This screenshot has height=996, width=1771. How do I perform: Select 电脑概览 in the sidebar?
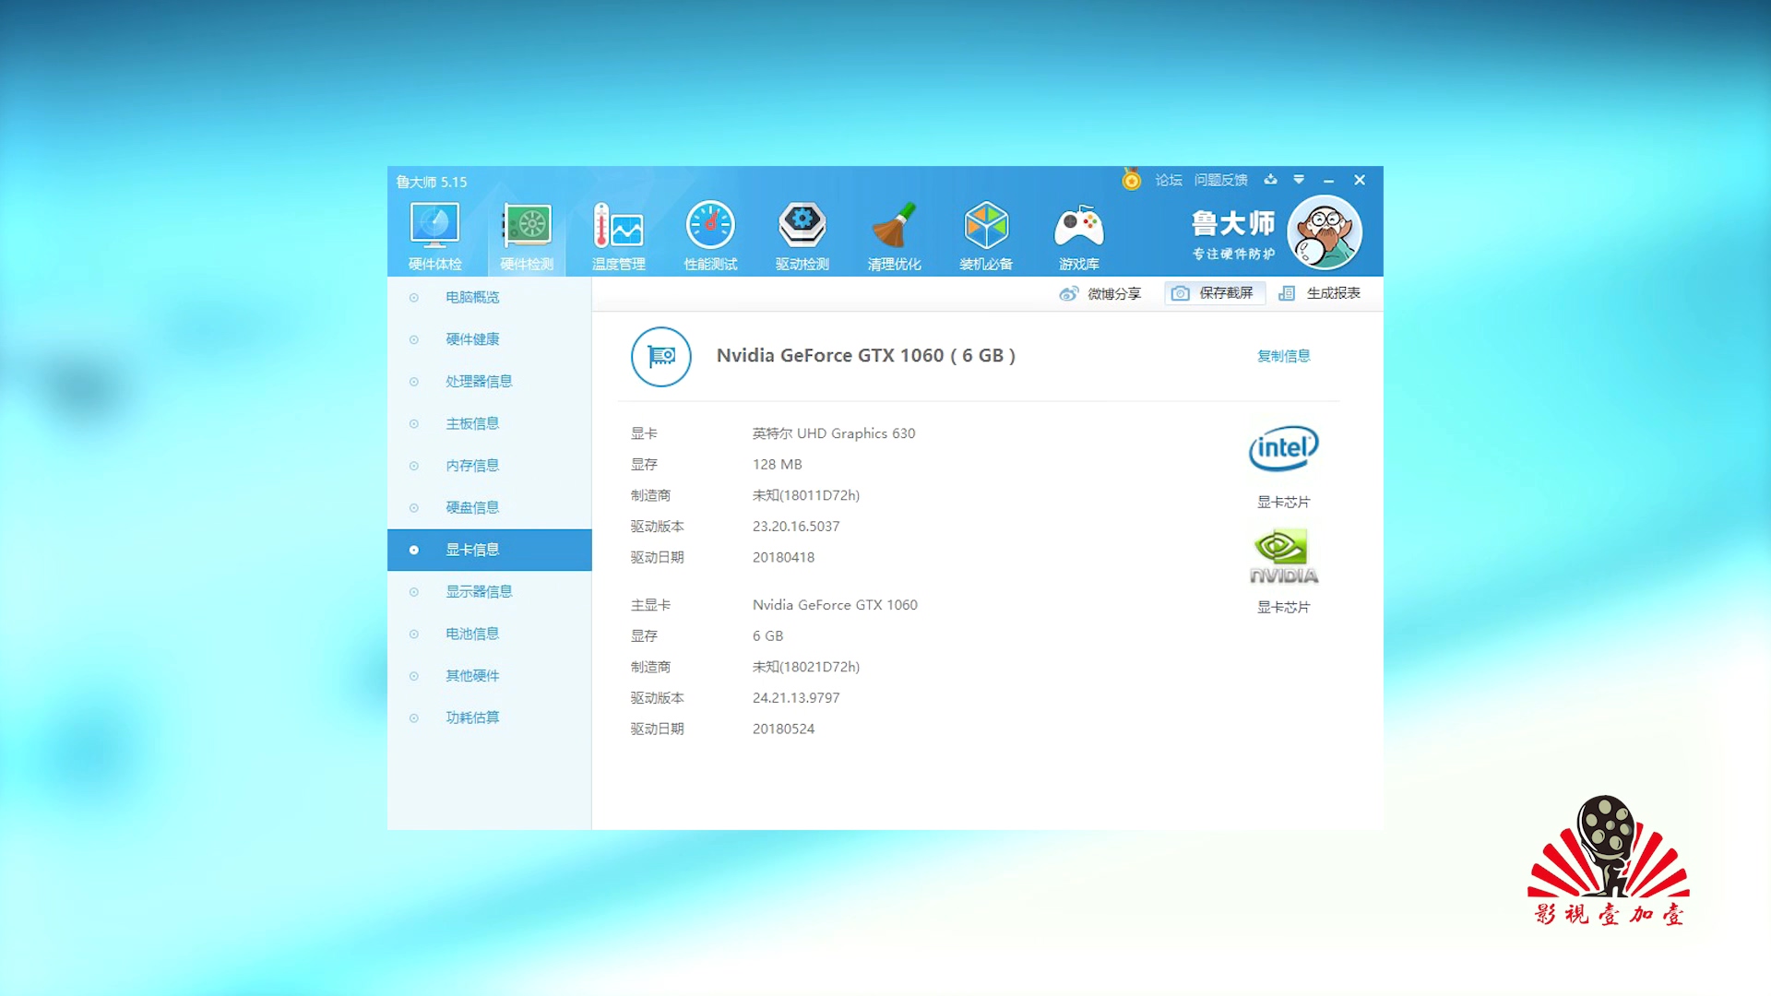coord(472,297)
